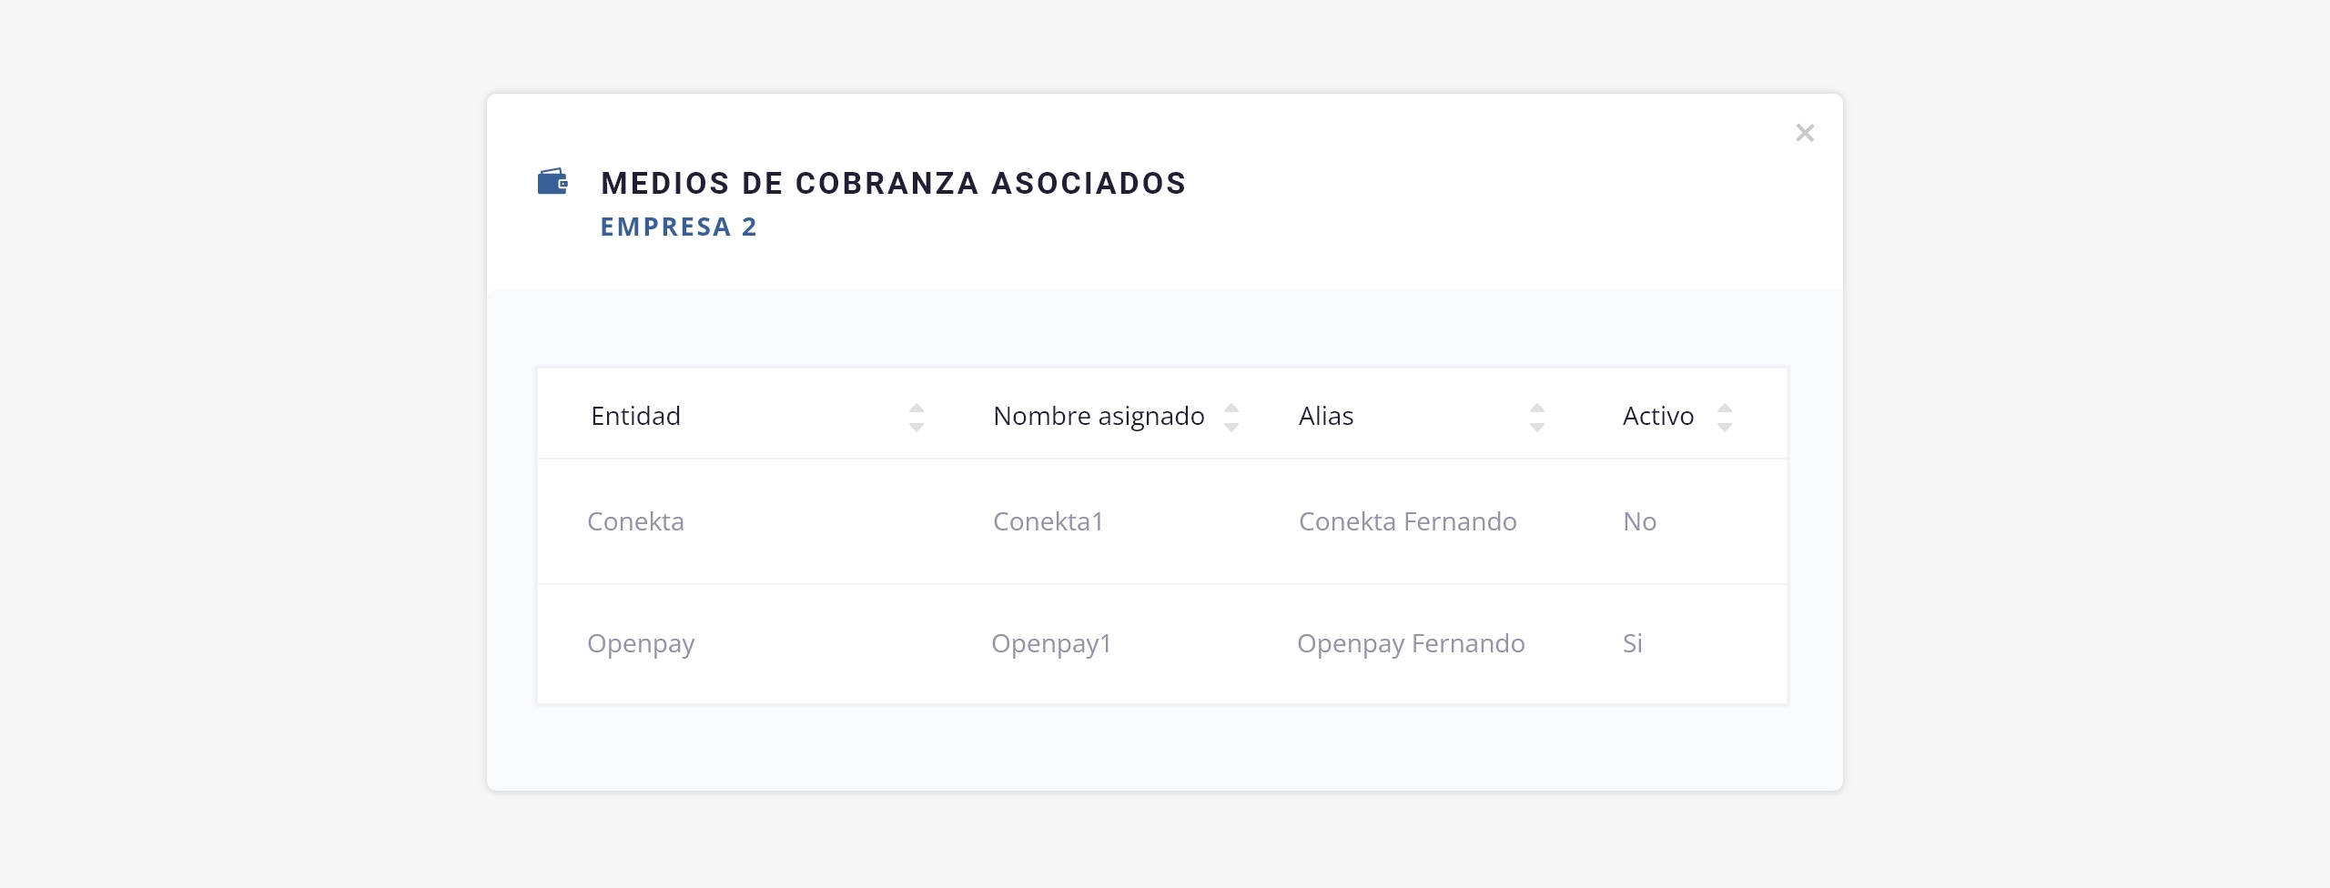This screenshot has height=888, width=2330.
Task: Click the Openpay Fernando alias cell
Action: click(x=1411, y=644)
